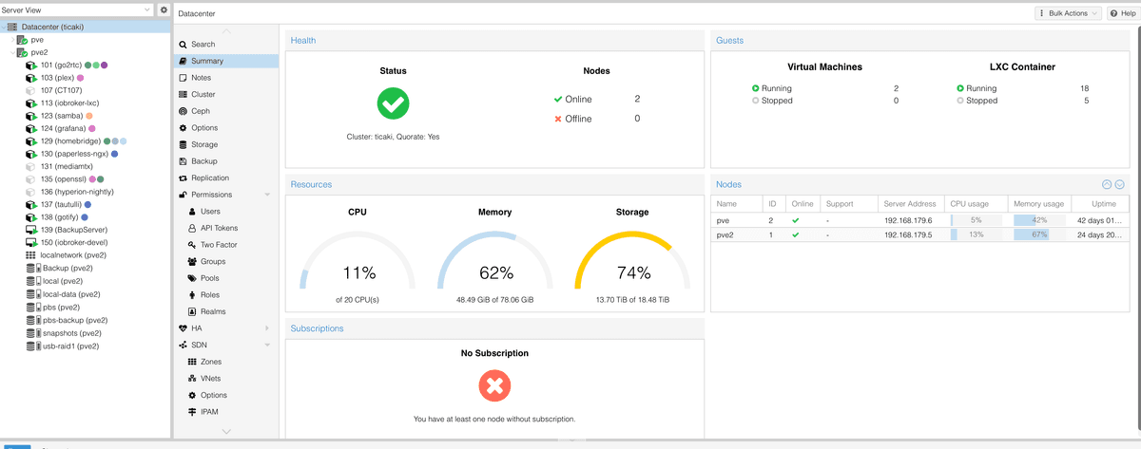1141x449 pixels.
Task: Click the 150 (iobroker-devel) VM icon
Action: click(30, 242)
